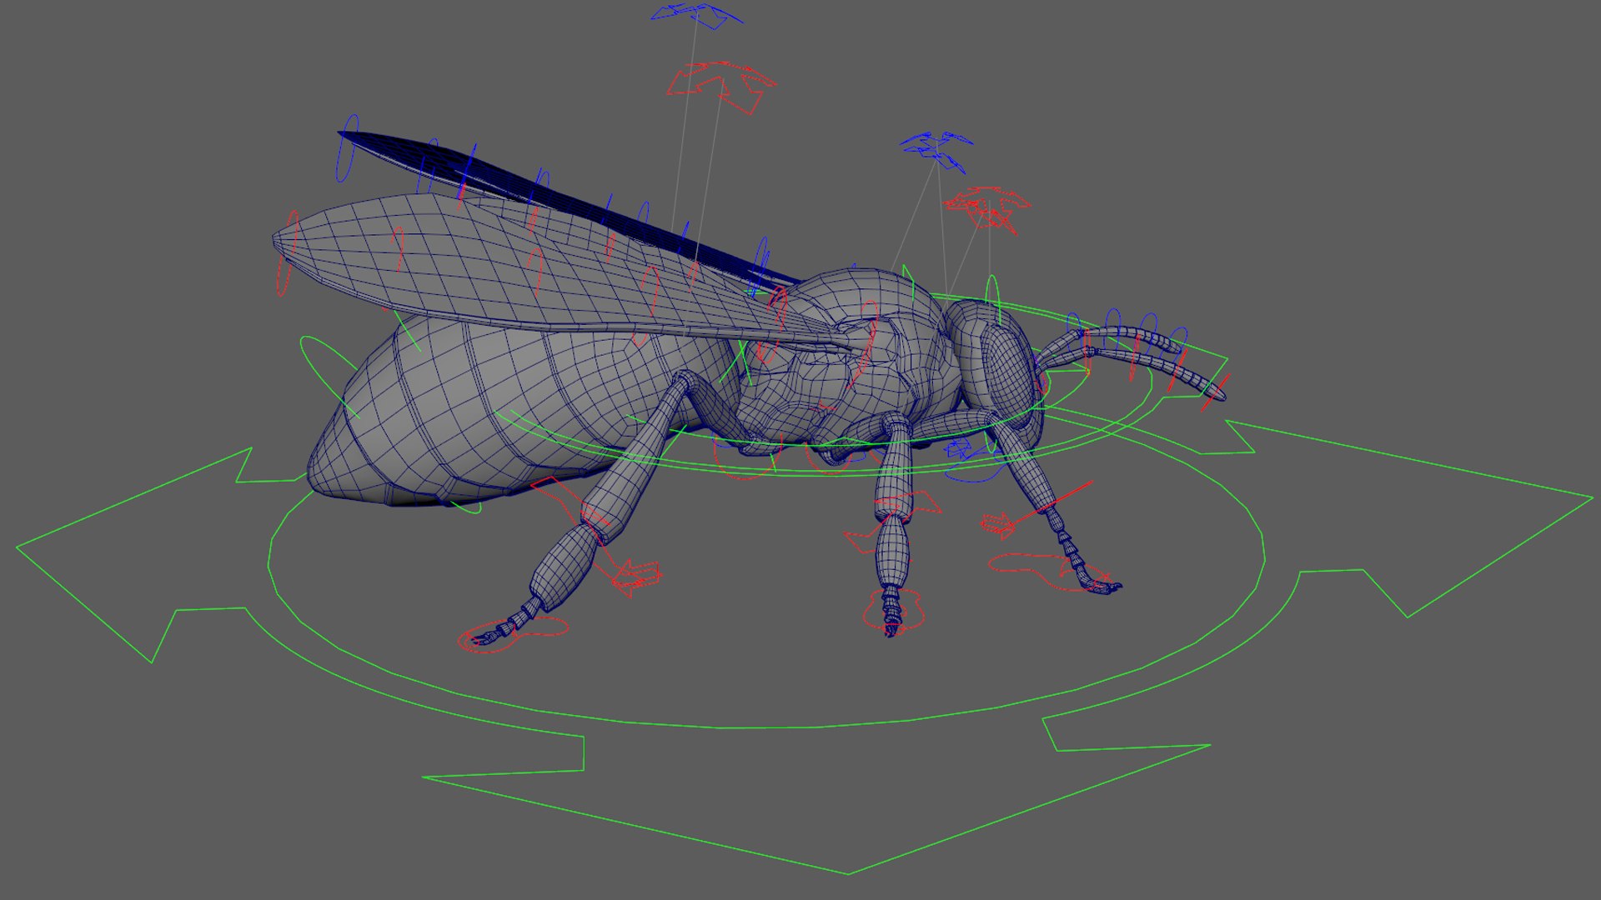Viewport: 1601px width, 900px height.
Task: Pick the blue antenna control icon above head
Action: click(937, 151)
